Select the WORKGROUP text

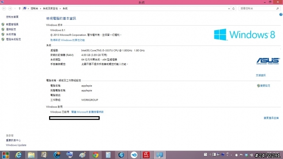click(x=89, y=100)
